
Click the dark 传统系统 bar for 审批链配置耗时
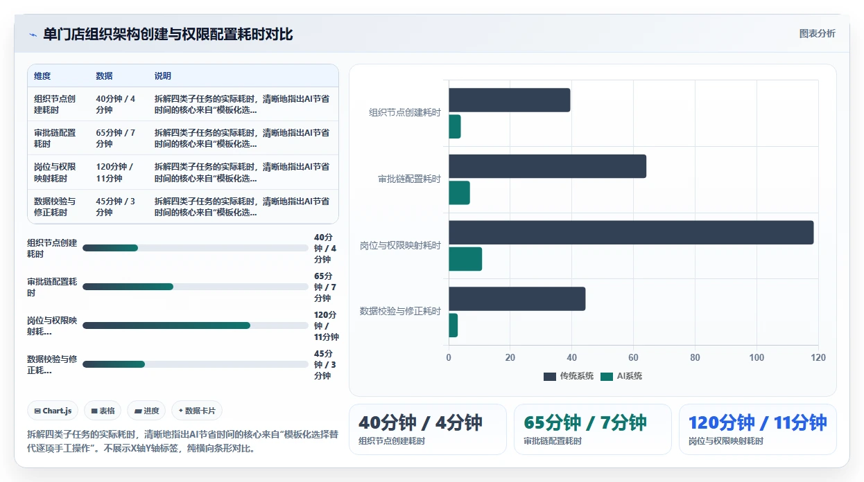[x=548, y=166]
